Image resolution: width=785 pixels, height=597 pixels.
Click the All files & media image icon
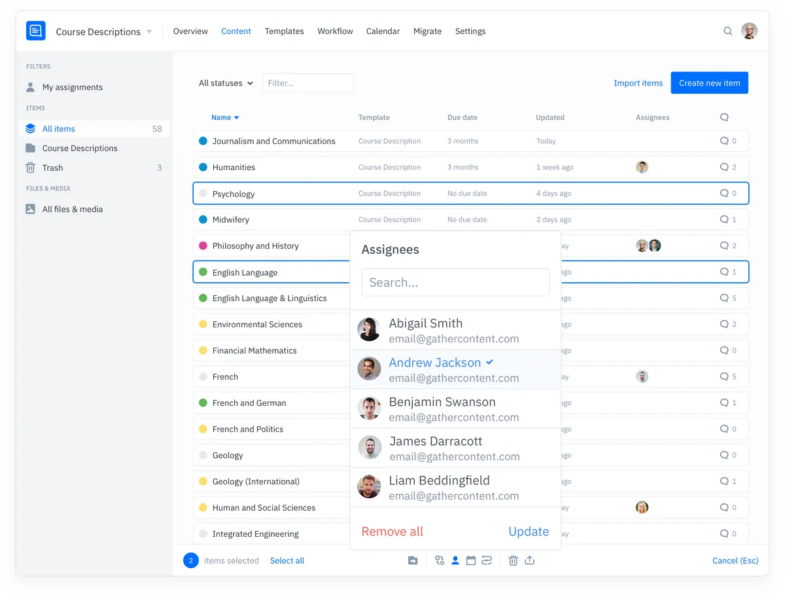coord(30,209)
